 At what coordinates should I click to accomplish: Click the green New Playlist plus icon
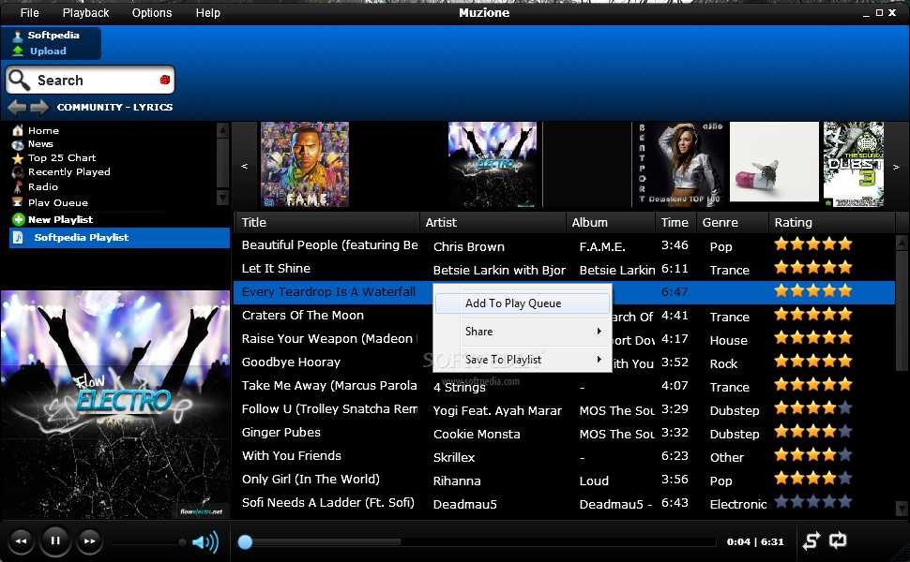[19, 219]
